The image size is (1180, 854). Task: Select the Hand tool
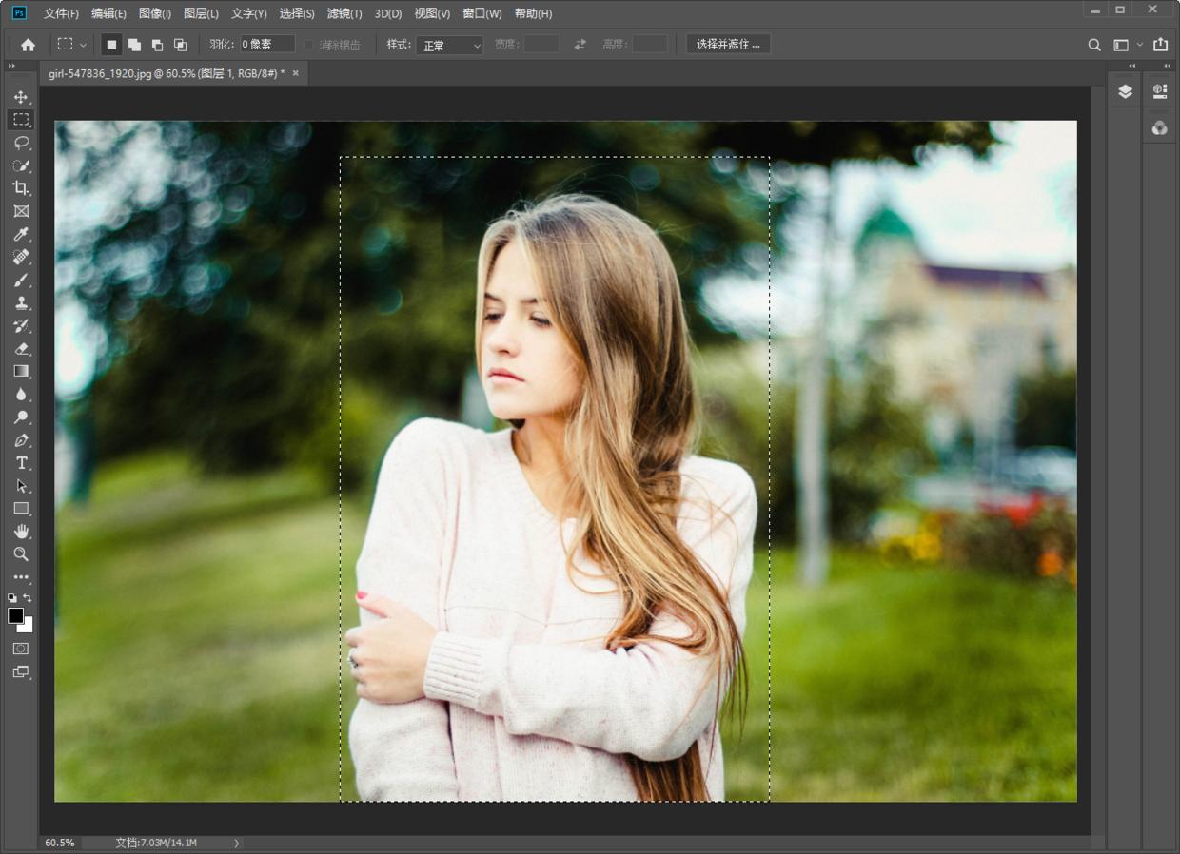tap(21, 531)
